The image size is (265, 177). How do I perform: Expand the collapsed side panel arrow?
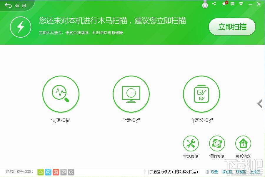[x=260, y=103]
